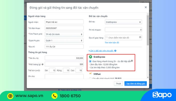Click the GrabExpress logo icon
176x101 pixels.
(91, 57)
